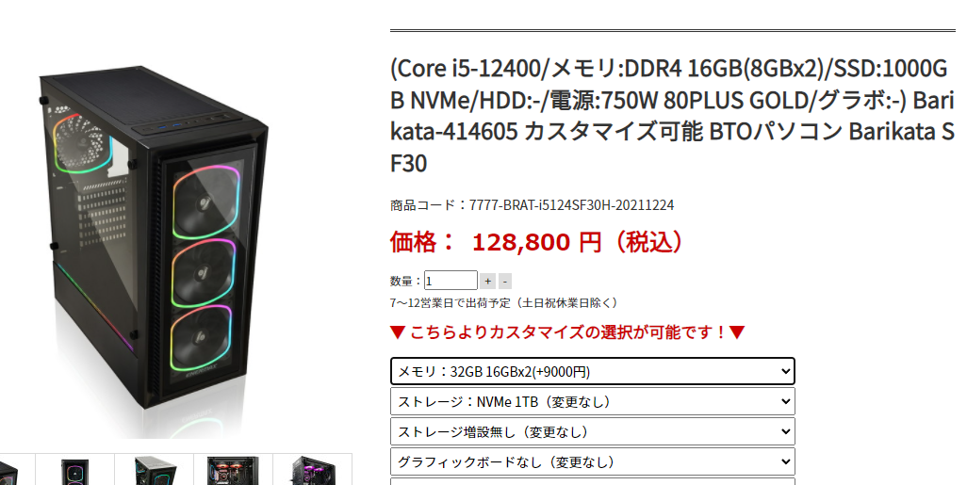Click the 商品コード product code text
Screen dimensions: 967x485
pyautogui.click(x=532, y=205)
